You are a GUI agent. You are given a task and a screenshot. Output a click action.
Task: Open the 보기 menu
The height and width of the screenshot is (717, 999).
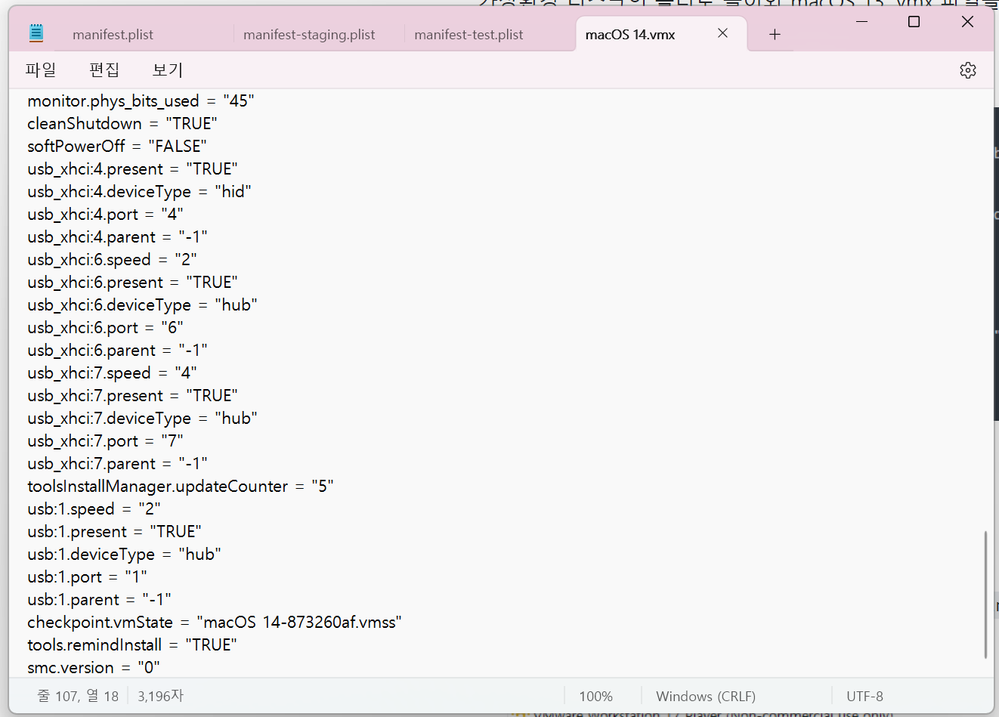[168, 70]
